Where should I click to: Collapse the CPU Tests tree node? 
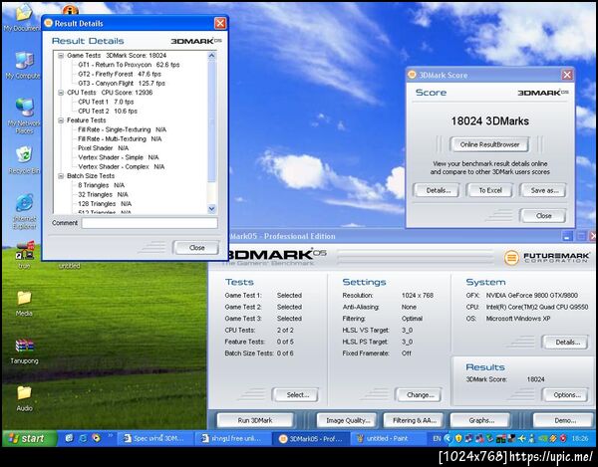point(61,93)
